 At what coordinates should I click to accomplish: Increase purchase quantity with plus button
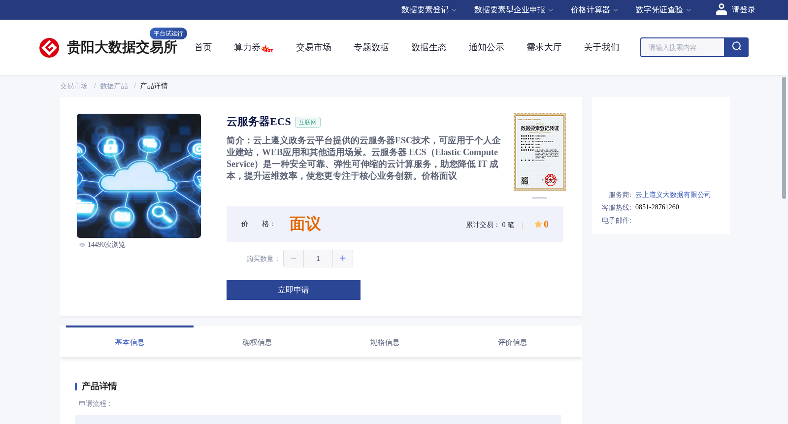(x=343, y=259)
